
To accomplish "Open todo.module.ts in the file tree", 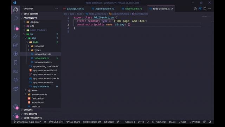I will click(43, 62).
